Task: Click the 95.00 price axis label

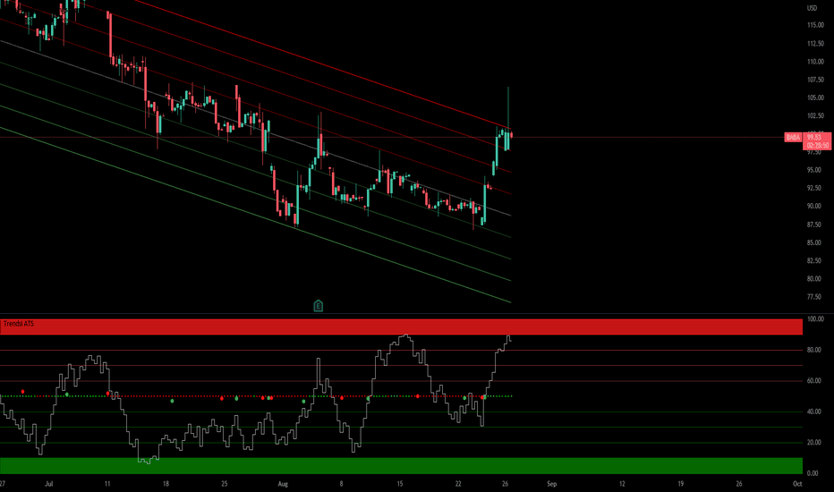Action: [813, 170]
